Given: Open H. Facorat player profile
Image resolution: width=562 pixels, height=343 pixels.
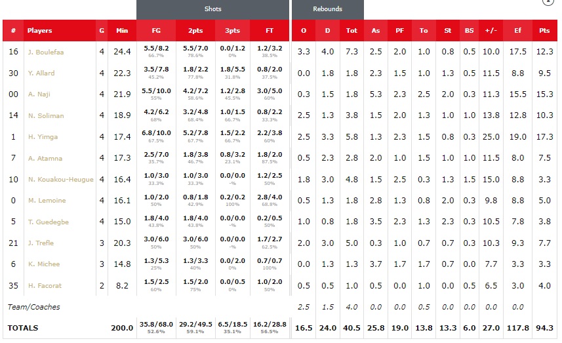Looking at the screenshot, I should point(44,286).
